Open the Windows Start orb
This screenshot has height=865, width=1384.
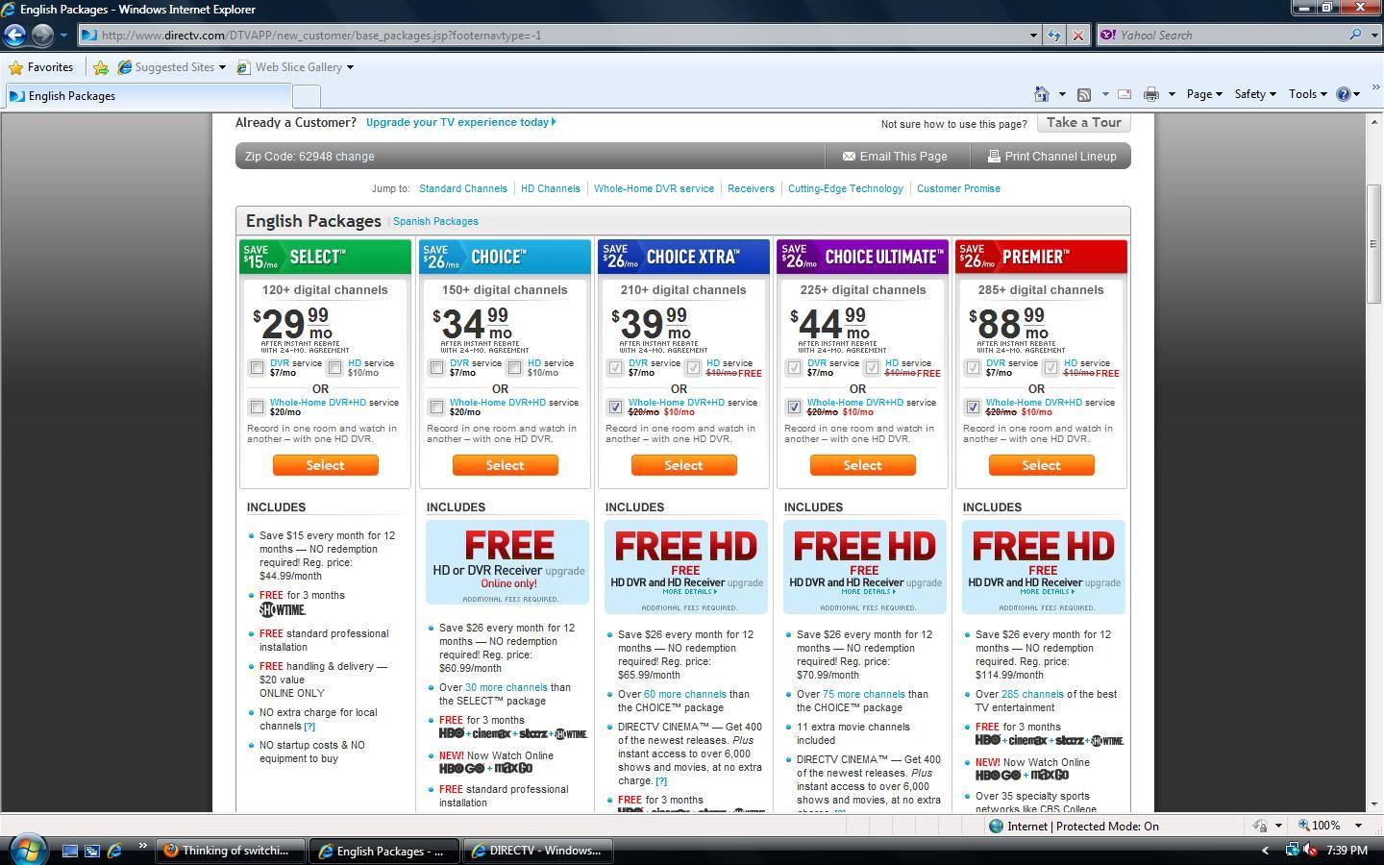point(26,850)
